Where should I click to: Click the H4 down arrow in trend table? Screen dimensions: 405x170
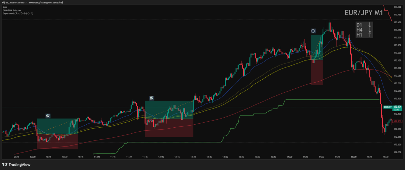[x=370, y=30]
